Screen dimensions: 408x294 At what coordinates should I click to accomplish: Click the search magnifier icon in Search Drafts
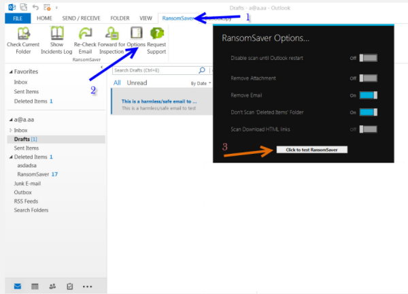pyautogui.click(x=202, y=70)
